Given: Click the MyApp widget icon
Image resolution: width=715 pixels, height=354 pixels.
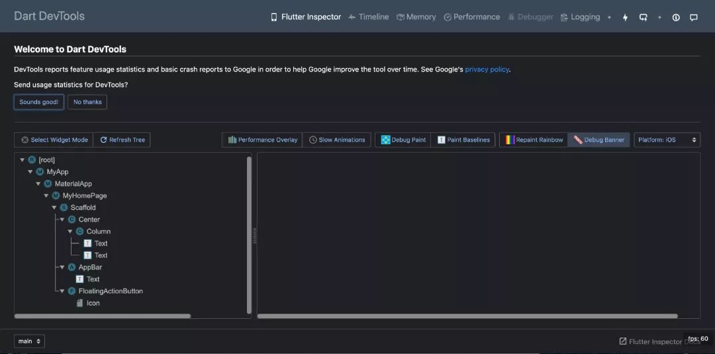Looking at the screenshot, I should [x=40, y=172].
